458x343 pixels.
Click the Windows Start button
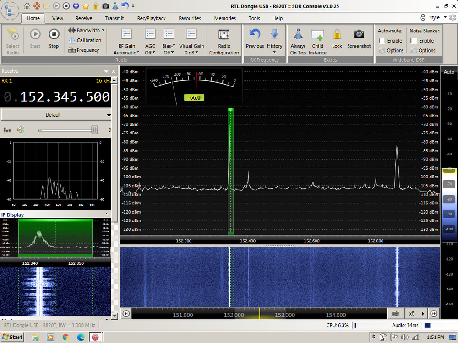coord(12,337)
